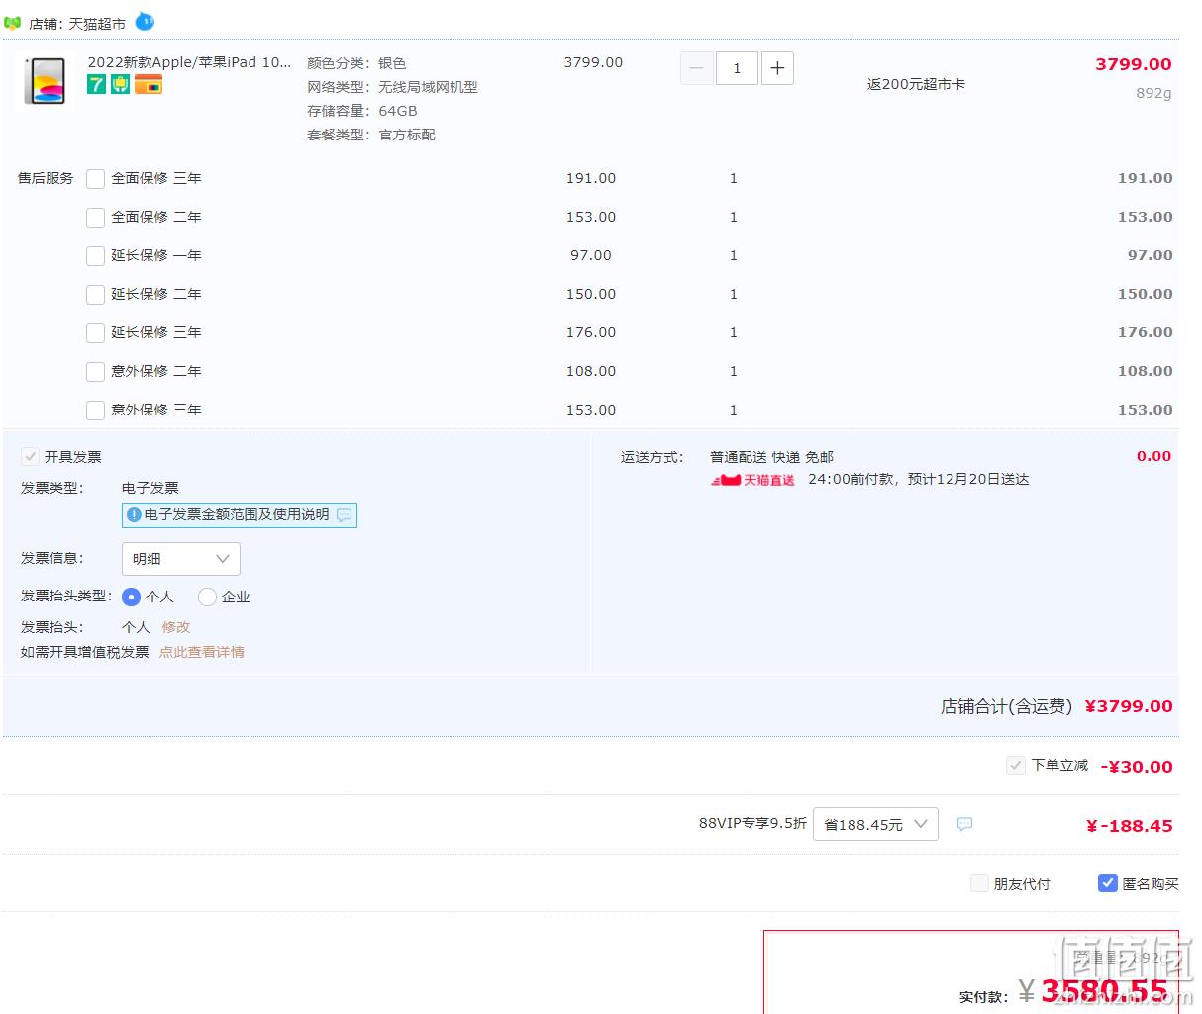The width and height of the screenshot is (1202, 1014).
Task: Click the 电子发票 invoice type value
Action: pos(150,488)
